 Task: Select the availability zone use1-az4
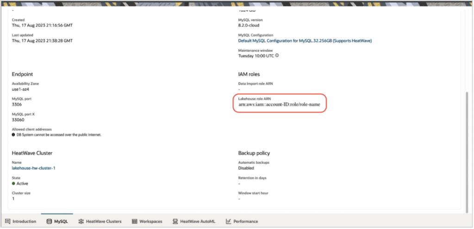point(20,89)
